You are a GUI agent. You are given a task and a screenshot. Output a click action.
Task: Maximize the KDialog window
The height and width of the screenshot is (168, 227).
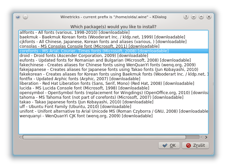201,17
